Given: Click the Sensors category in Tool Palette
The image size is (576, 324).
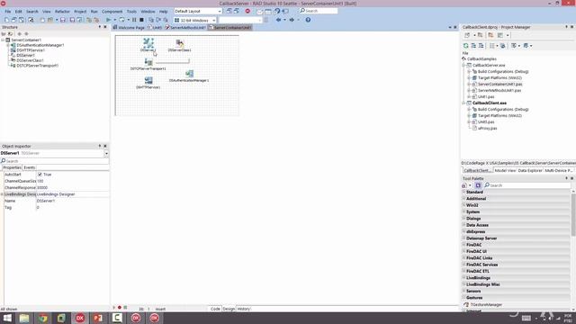Looking at the screenshot, I should 516,291.
